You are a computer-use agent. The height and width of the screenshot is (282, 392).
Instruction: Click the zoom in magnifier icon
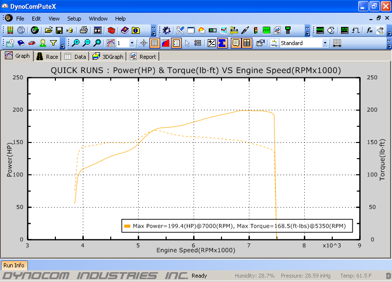pyautogui.click(x=76, y=43)
